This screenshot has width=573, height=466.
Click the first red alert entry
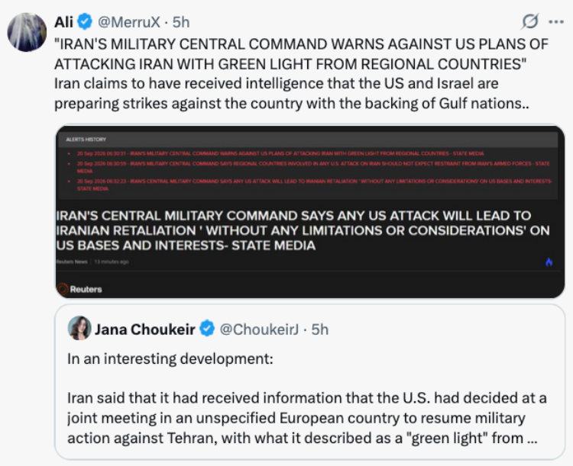(x=280, y=153)
